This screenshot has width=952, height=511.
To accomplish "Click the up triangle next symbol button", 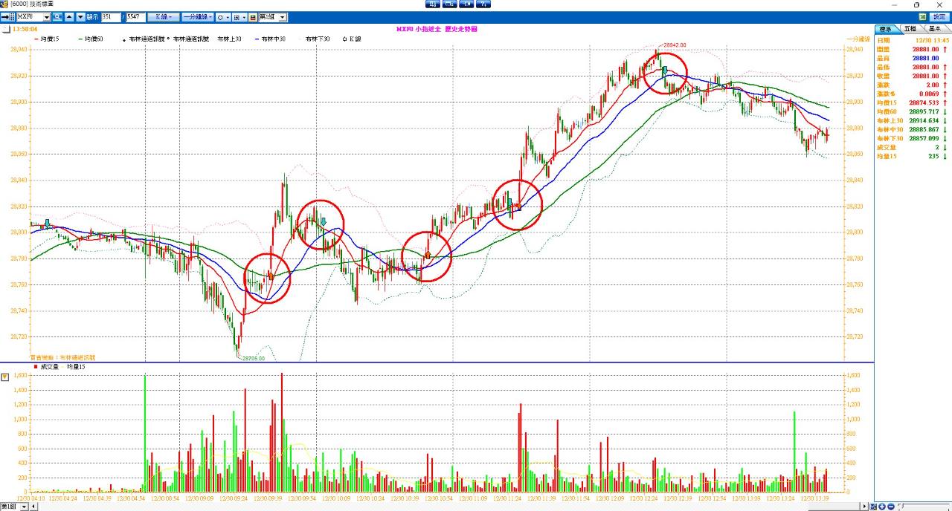I will (x=69, y=16).
